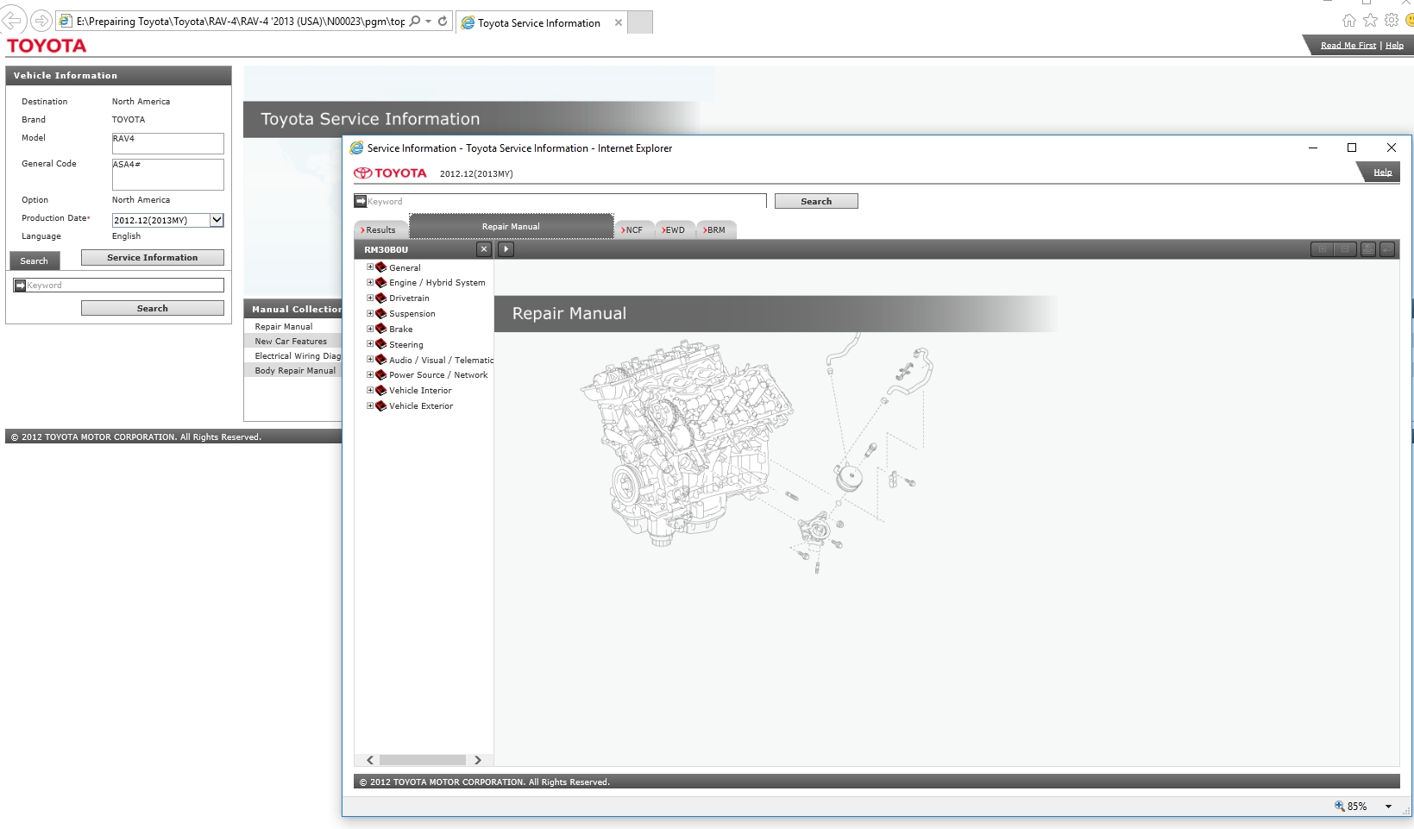This screenshot has height=829, width=1414.
Task: Click the address bar refresh icon
Action: point(443,22)
